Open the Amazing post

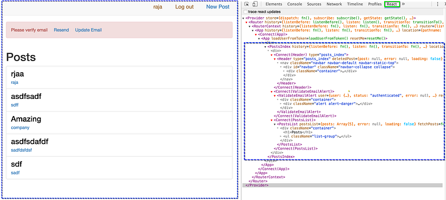pos(26,119)
